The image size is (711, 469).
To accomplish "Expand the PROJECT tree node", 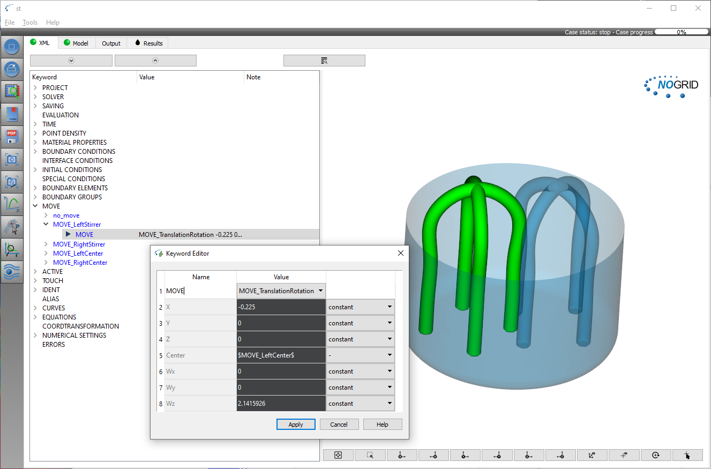I will 35,87.
